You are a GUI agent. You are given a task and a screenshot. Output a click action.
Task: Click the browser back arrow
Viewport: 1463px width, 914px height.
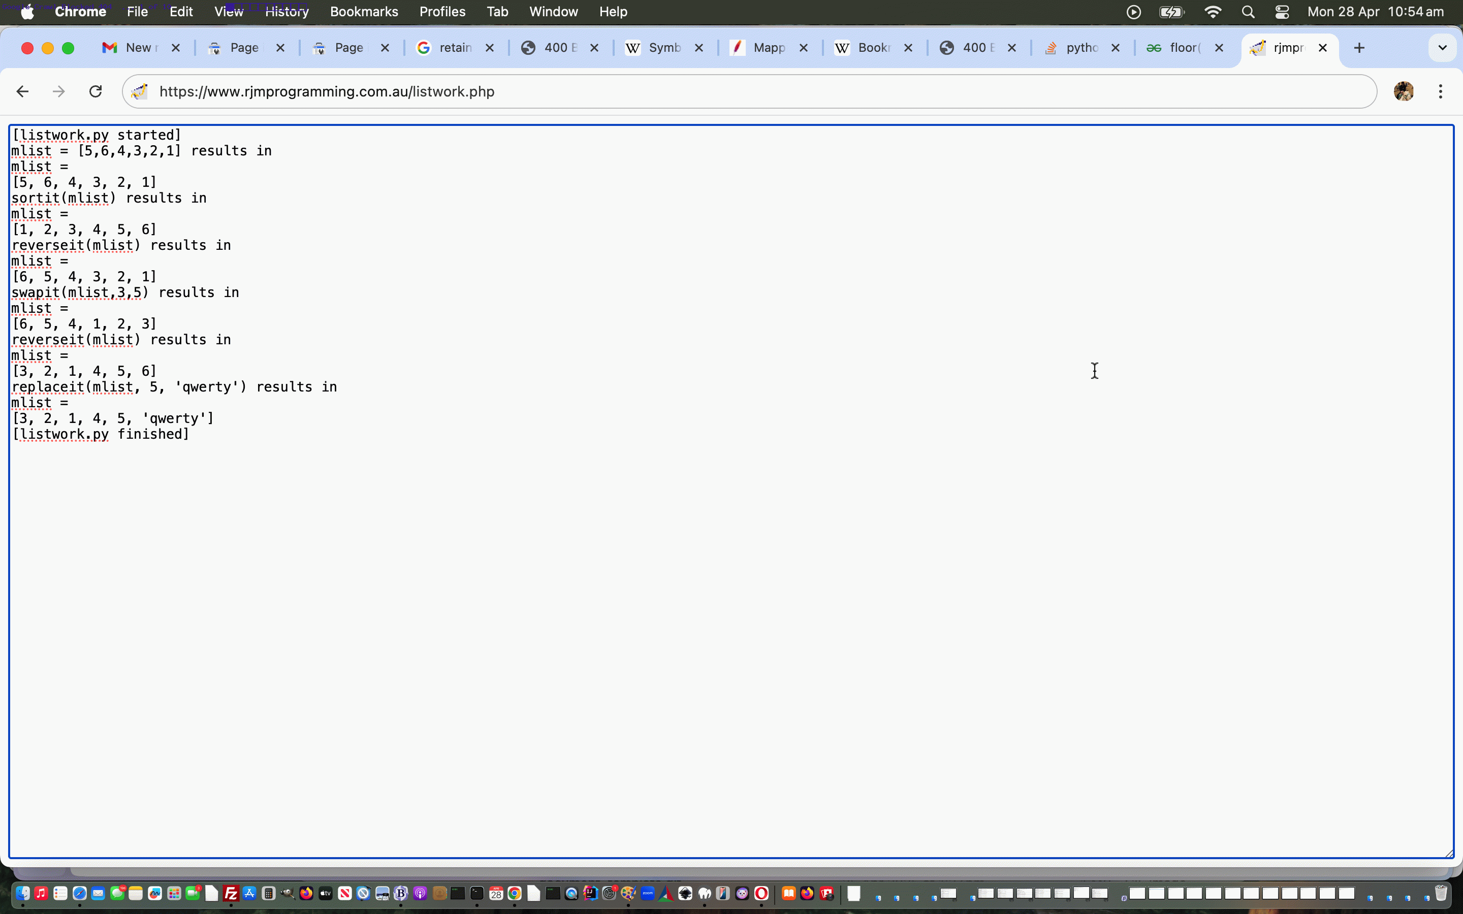(x=22, y=91)
